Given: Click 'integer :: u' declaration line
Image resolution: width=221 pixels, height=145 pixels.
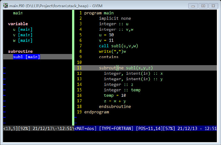Looking at the screenshot, I should tap(114, 24).
